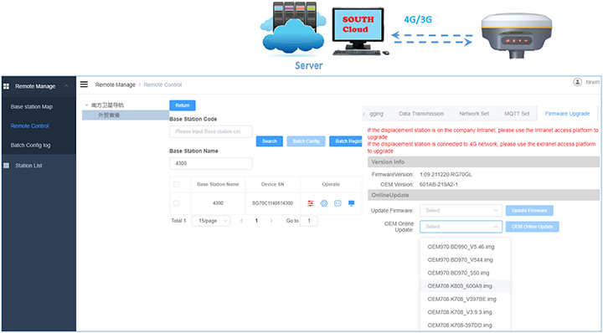Select Batch Config log in the sidebar
The image size is (603, 333).
30,146
